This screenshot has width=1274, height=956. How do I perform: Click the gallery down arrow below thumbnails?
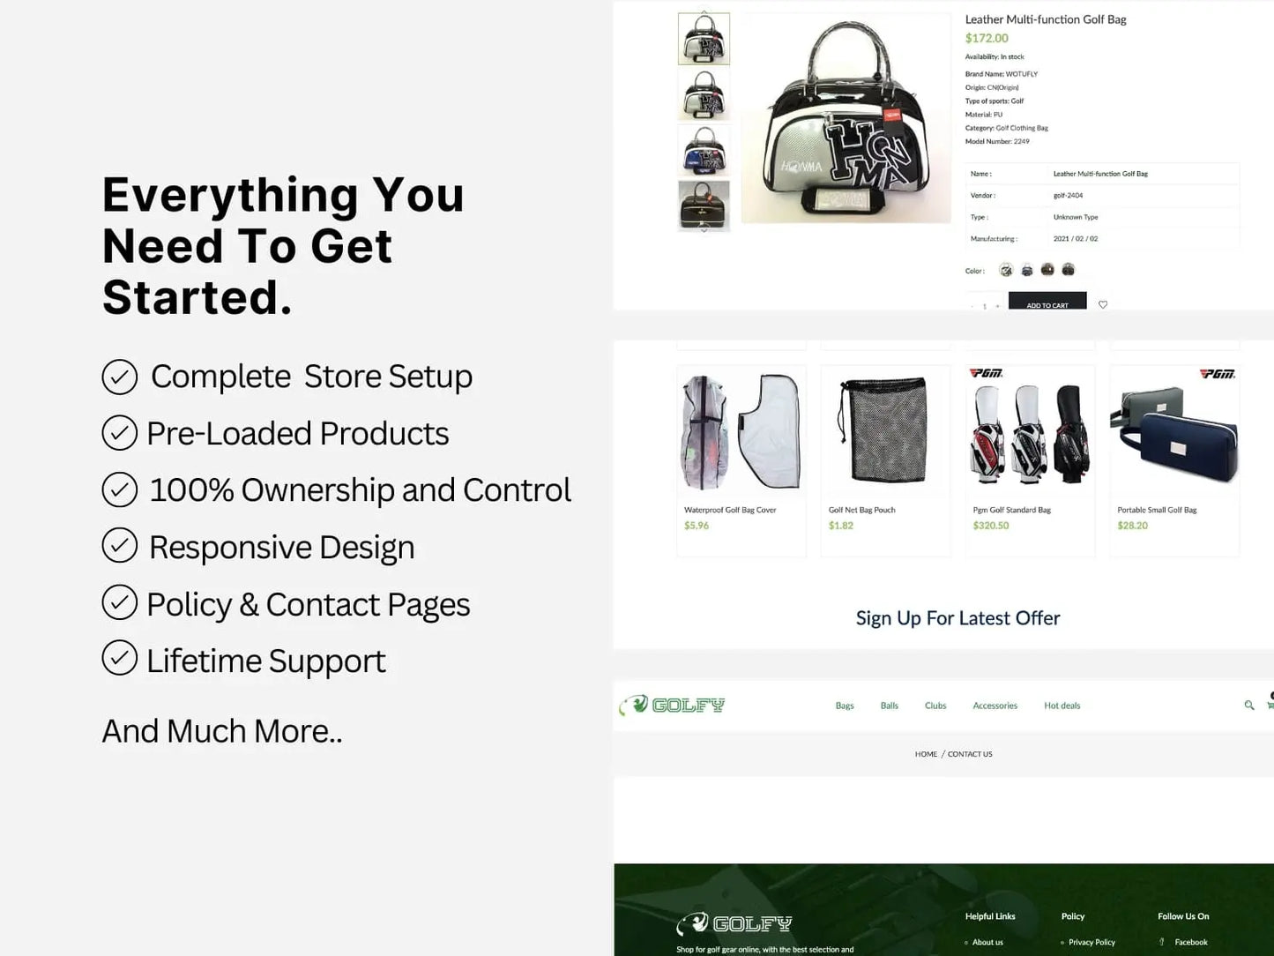click(704, 230)
